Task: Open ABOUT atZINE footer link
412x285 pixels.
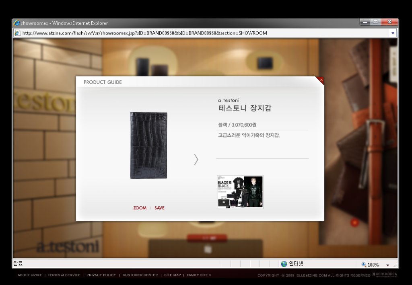Action: (30, 275)
